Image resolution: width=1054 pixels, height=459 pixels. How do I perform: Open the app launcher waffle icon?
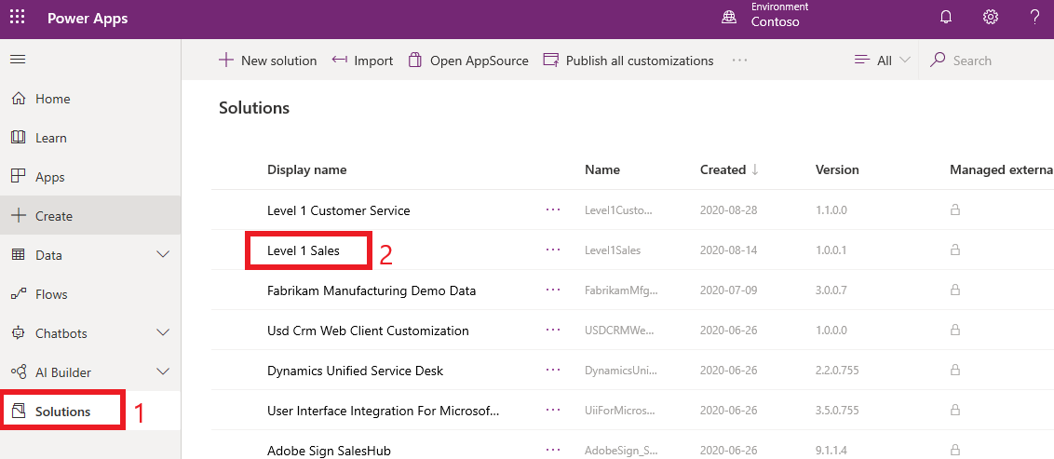click(x=18, y=18)
